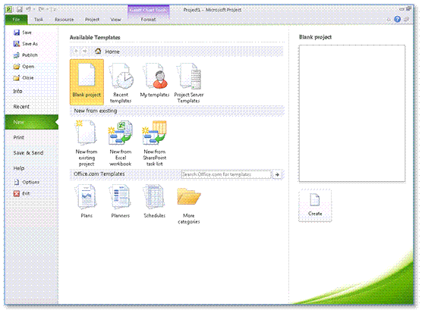Image resolution: width=422 pixels, height=313 pixels.
Task: Switch to the Resource ribbon tab
Action: pos(64,20)
